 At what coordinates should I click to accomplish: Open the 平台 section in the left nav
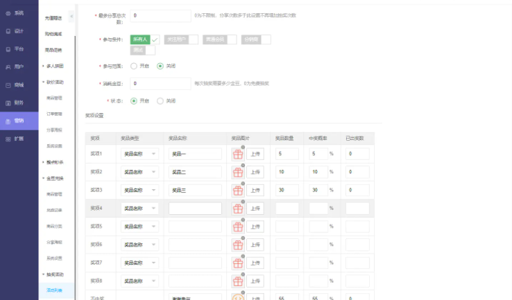tap(19, 49)
